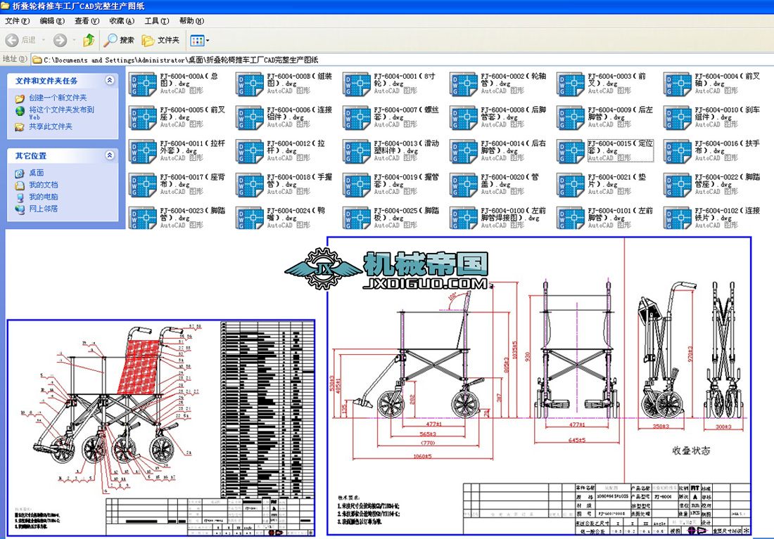Collapse the 文件和文件夹任务 panel
Image resolution: width=774 pixels, height=539 pixels.
pyautogui.click(x=110, y=79)
